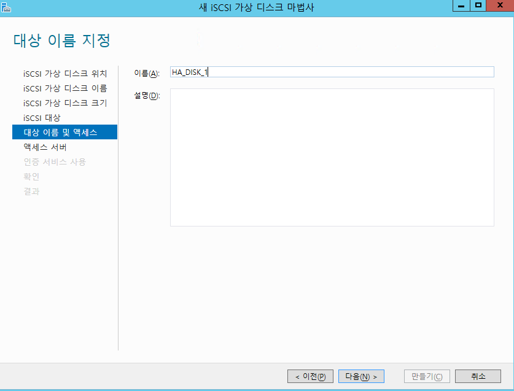
Task: Maximize the wizard window
Action: point(478,6)
